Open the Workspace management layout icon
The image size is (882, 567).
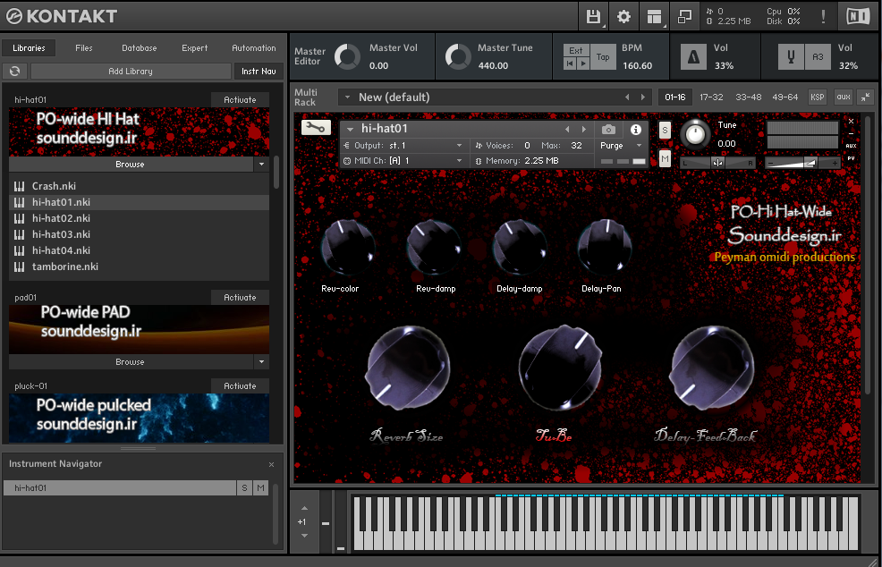[x=654, y=16]
